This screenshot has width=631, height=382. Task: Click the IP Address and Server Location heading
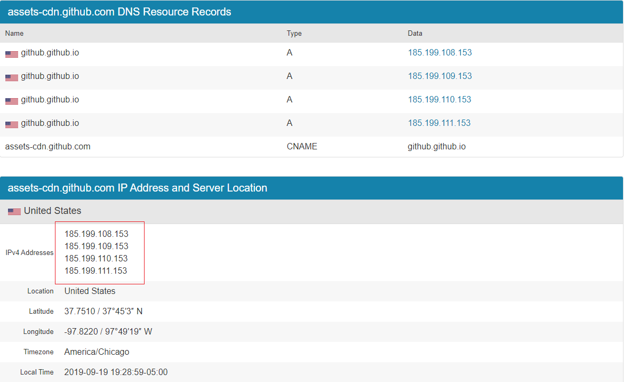tap(137, 188)
